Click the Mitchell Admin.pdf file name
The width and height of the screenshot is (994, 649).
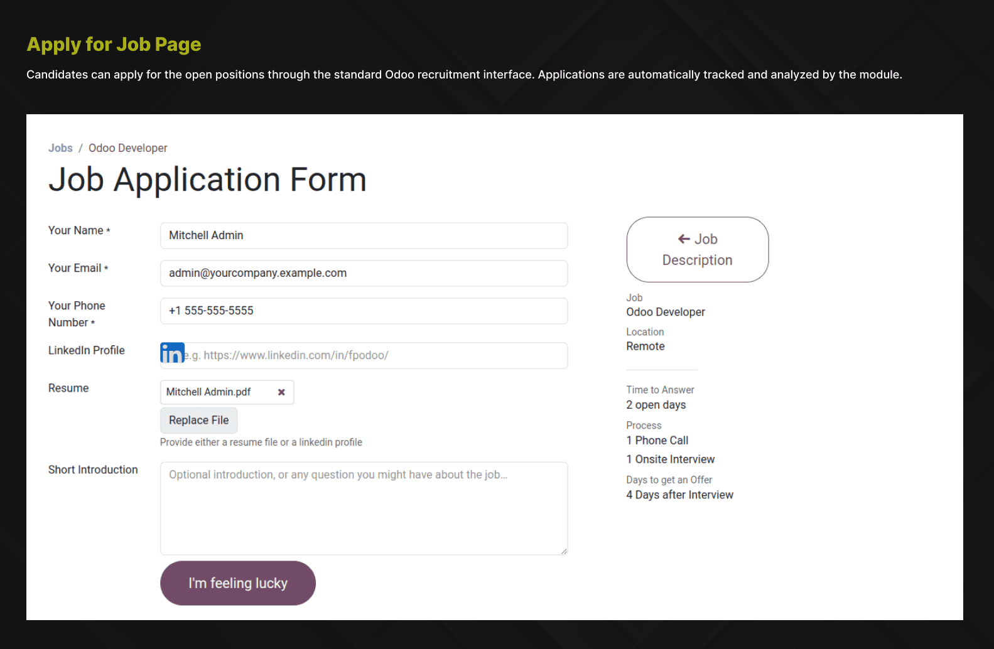(x=208, y=392)
